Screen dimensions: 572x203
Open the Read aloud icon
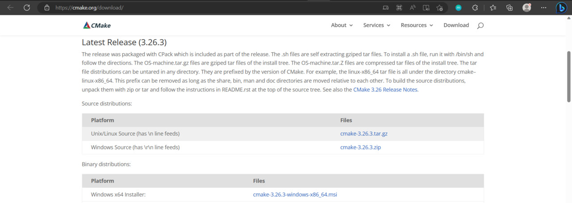(x=412, y=8)
